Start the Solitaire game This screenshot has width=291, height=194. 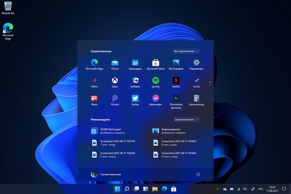[x=135, y=82]
